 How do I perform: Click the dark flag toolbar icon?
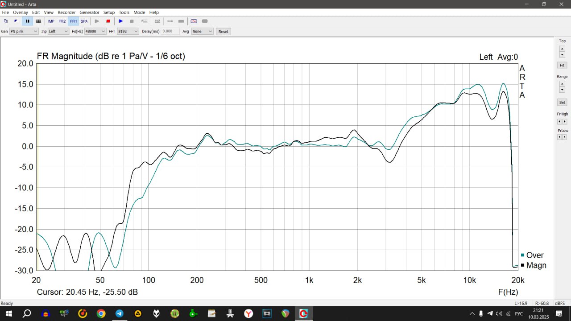pyautogui.click(x=16, y=21)
